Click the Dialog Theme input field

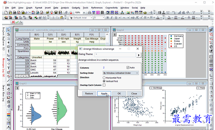[115, 55]
